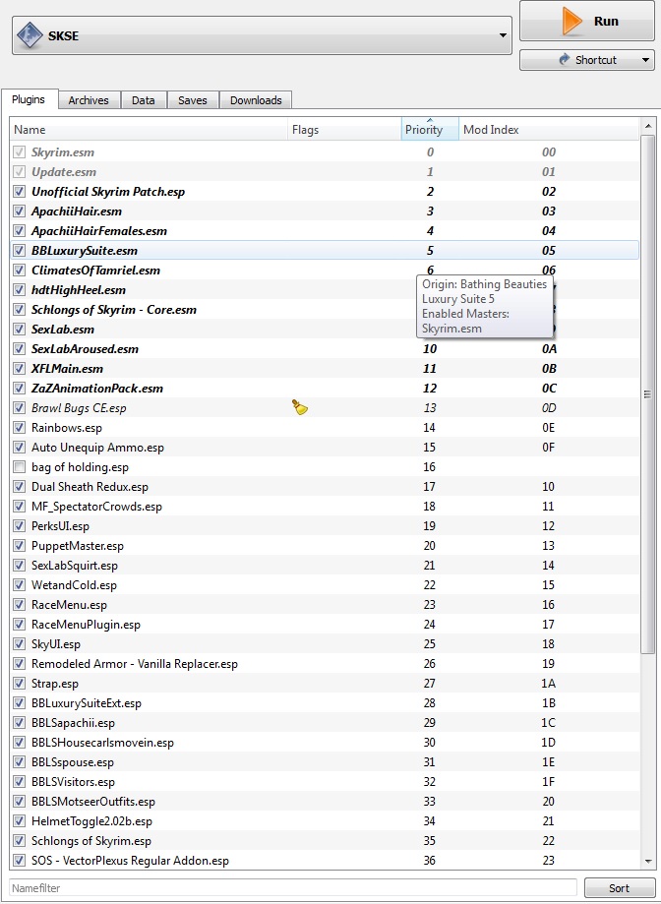Click the SKSE executable icon

pyautogui.click(x=30, y=37)
